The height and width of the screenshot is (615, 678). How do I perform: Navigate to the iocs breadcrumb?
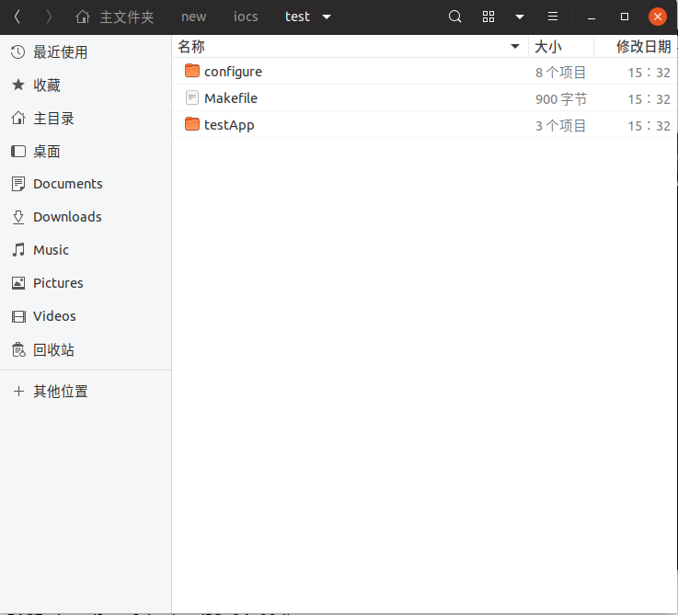(246, 17)
